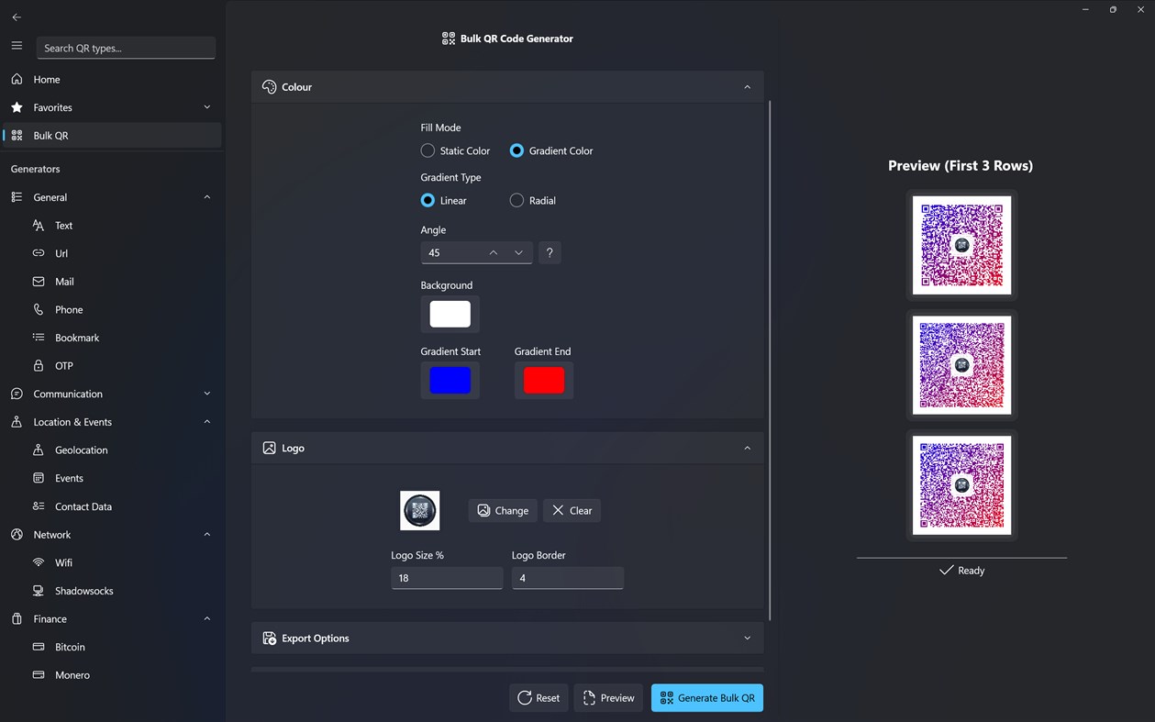Viewport: 1155px width, 722px height.
Task: Select the Linear gradient option
Action: 428,200
